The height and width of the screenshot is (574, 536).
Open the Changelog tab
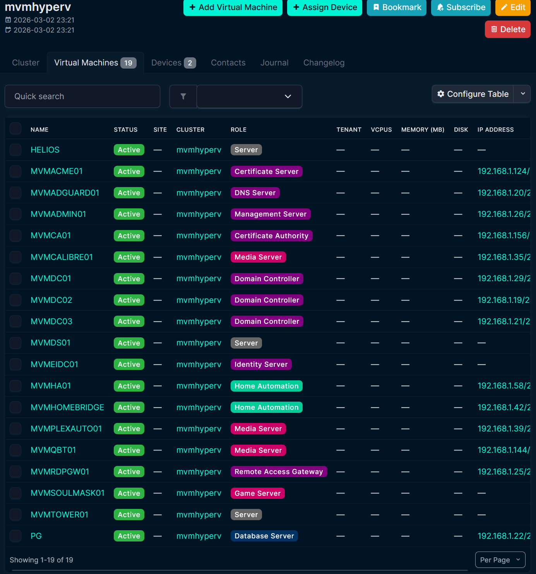[x=324, y=63]
